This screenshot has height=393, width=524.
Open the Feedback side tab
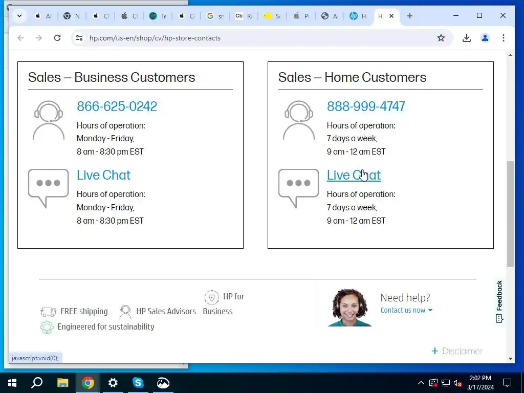tap(499, 301)
